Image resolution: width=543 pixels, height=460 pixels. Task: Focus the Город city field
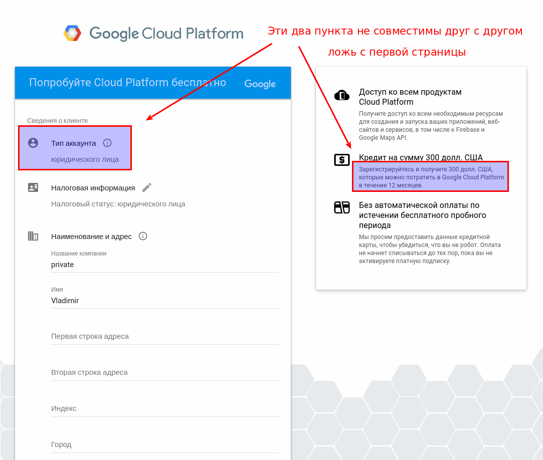(x=165, y=444)
